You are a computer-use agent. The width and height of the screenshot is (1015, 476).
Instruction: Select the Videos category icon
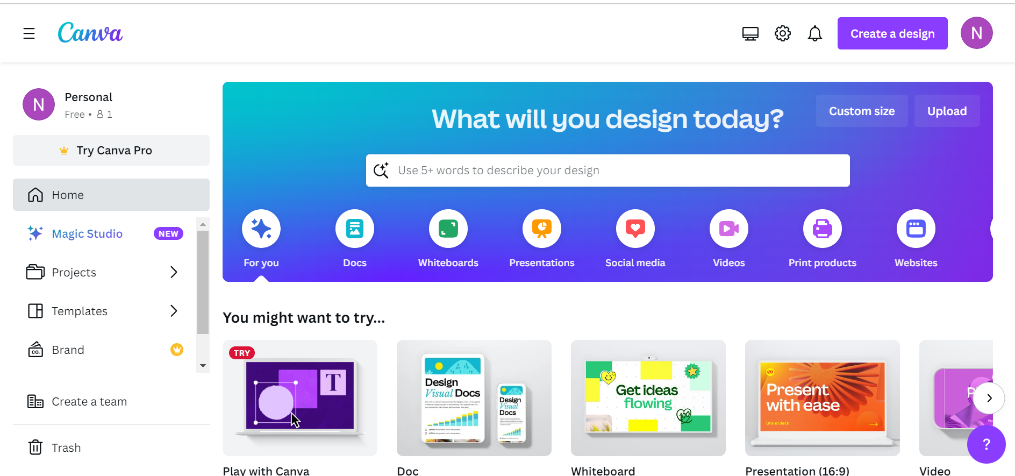coord(729,229)
